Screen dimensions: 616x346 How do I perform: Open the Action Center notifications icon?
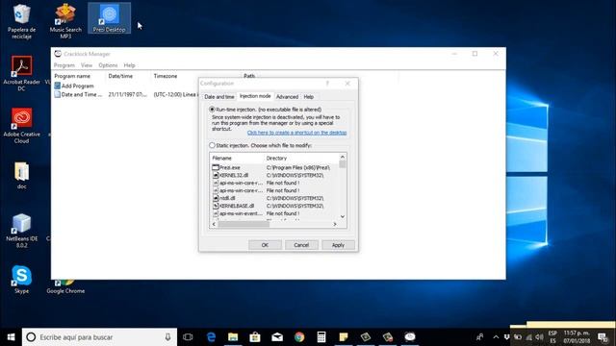(603, 337)
